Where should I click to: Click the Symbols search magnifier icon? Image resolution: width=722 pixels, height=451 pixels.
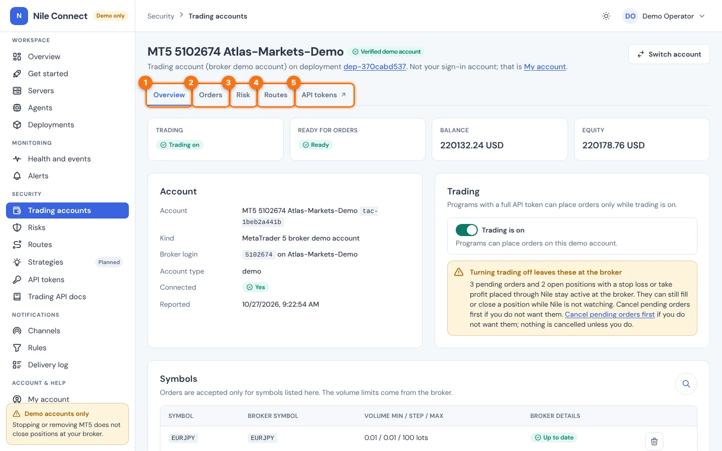pos(686,384)
